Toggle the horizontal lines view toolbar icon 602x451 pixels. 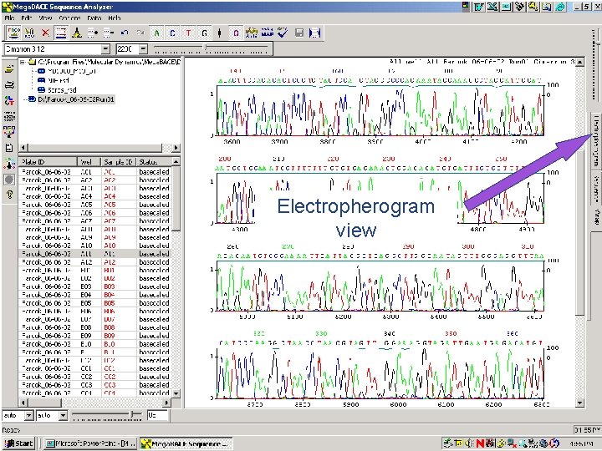(x=61, y=33)
